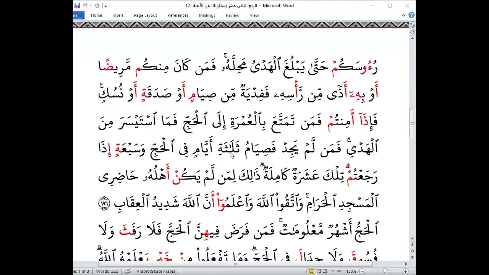Open the File backstage tab
489x275 pixels.
(x=78, y=15)
